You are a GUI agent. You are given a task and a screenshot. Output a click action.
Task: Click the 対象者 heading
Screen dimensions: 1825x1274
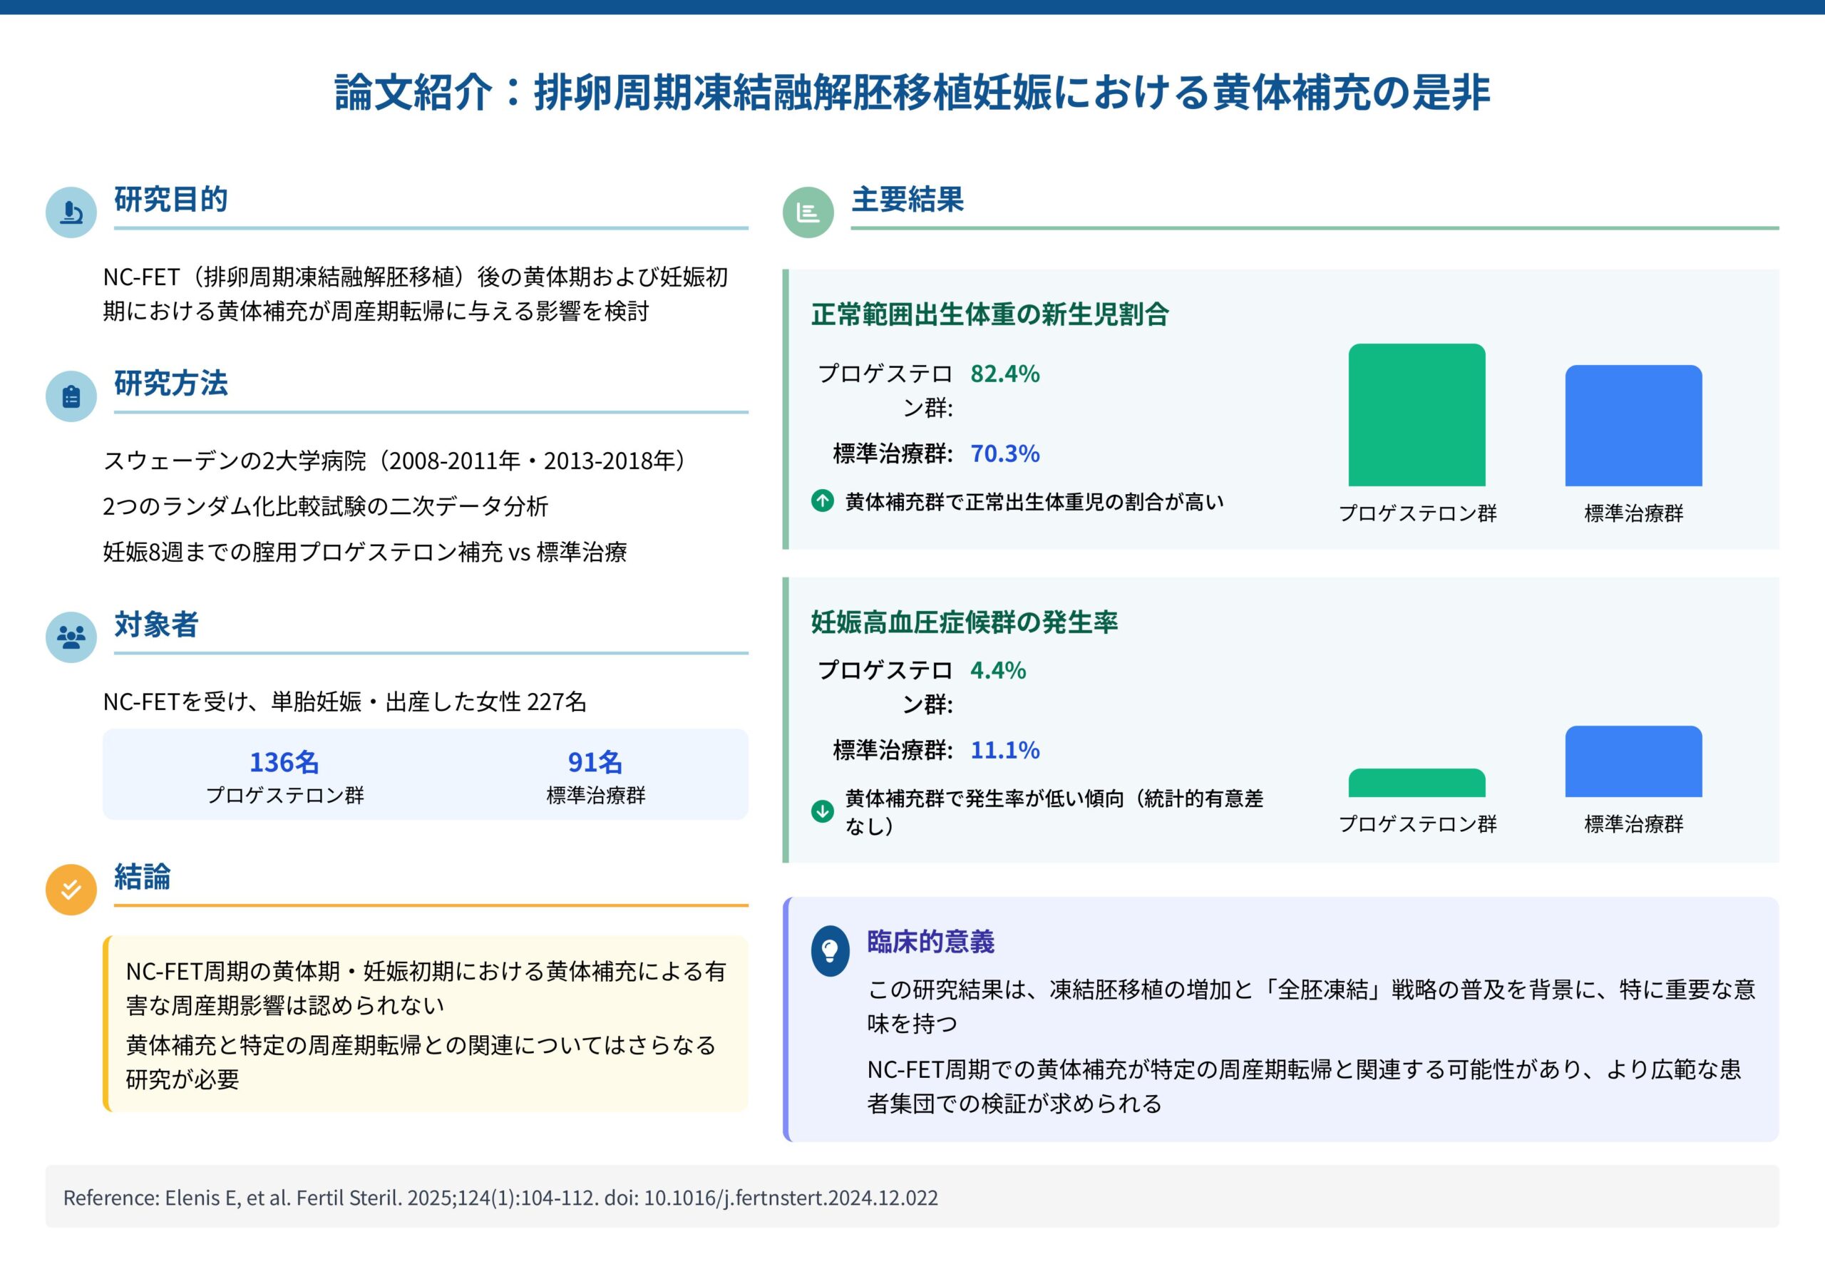click(156, 625)
